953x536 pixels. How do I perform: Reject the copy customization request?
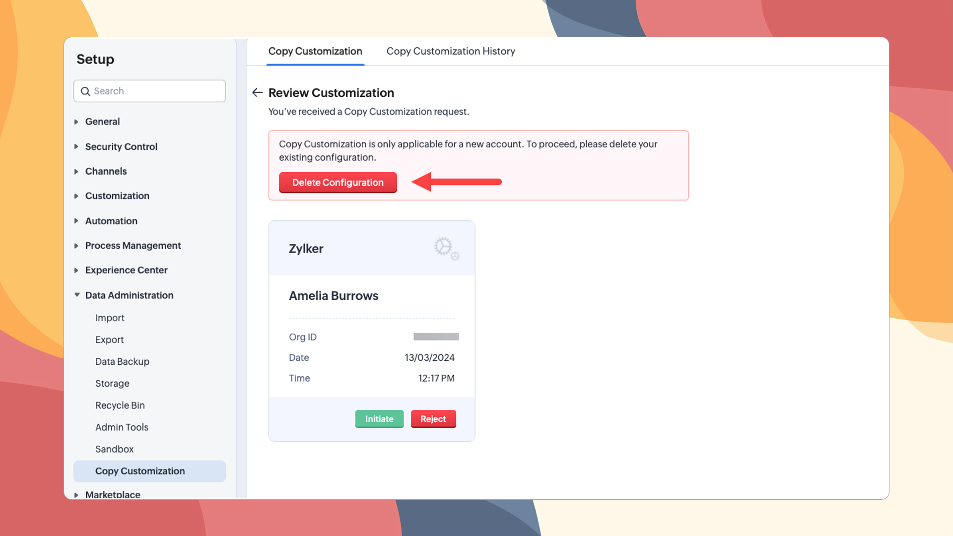coord(433,419)
